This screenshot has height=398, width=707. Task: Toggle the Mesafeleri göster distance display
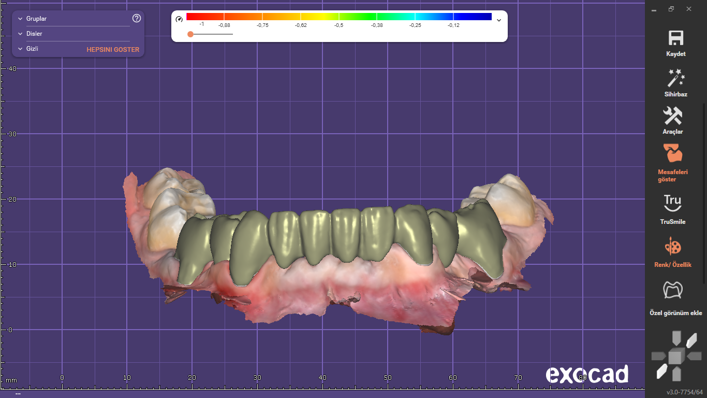[673, 154]
